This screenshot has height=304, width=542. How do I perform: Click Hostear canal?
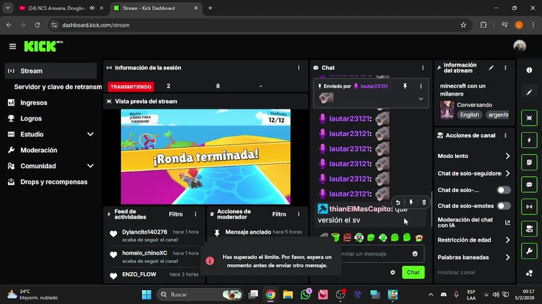[456, 272]
